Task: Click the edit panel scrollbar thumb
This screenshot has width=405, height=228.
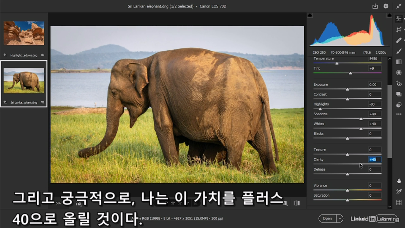Action: tap(389, 122)
